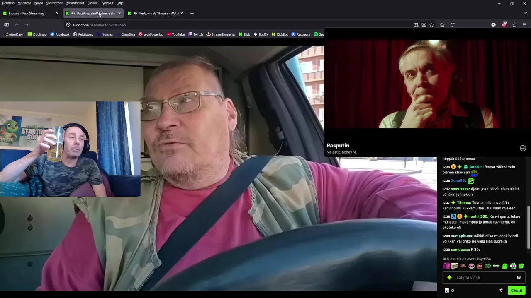
Task: Reload the current page
Action: [453, 25]
